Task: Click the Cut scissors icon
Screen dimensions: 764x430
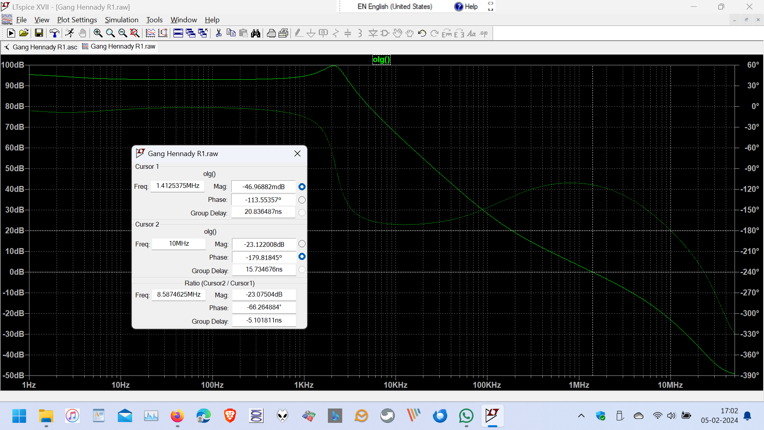Action: coord(218,33)
